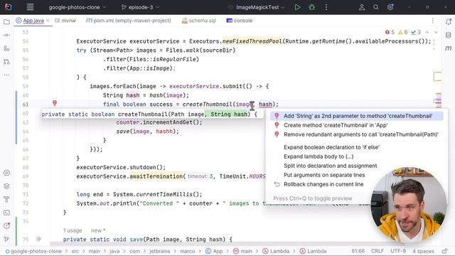The height and width of the screenshot is (256, 455).
Task: Click the gutter icon on line 75
Action: pos(38,239)
